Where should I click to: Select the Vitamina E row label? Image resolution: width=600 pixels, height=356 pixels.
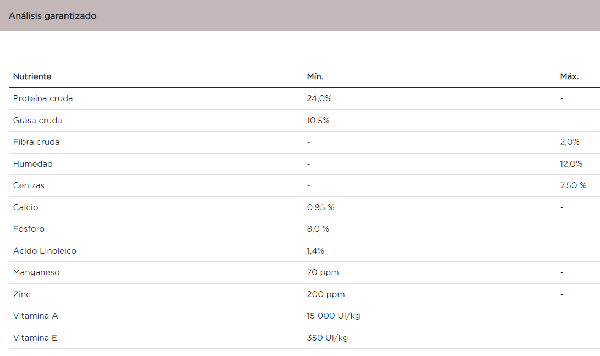pos(35,338)
